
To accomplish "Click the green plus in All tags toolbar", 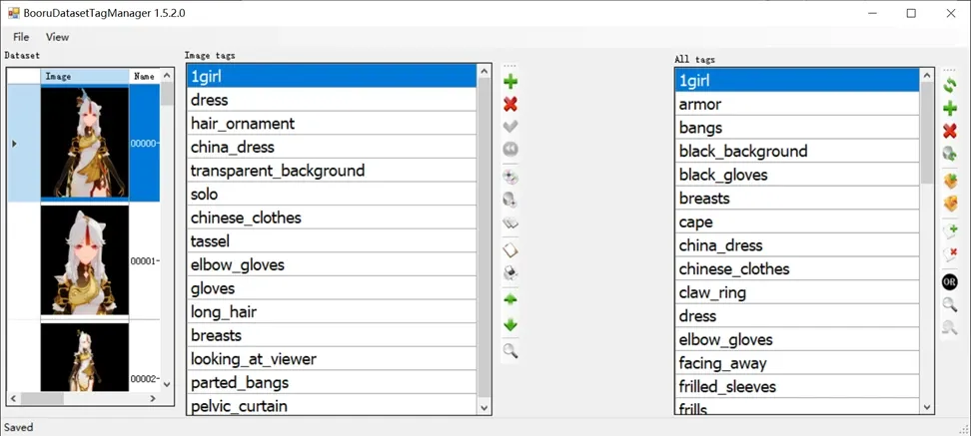I will [949, 109].
